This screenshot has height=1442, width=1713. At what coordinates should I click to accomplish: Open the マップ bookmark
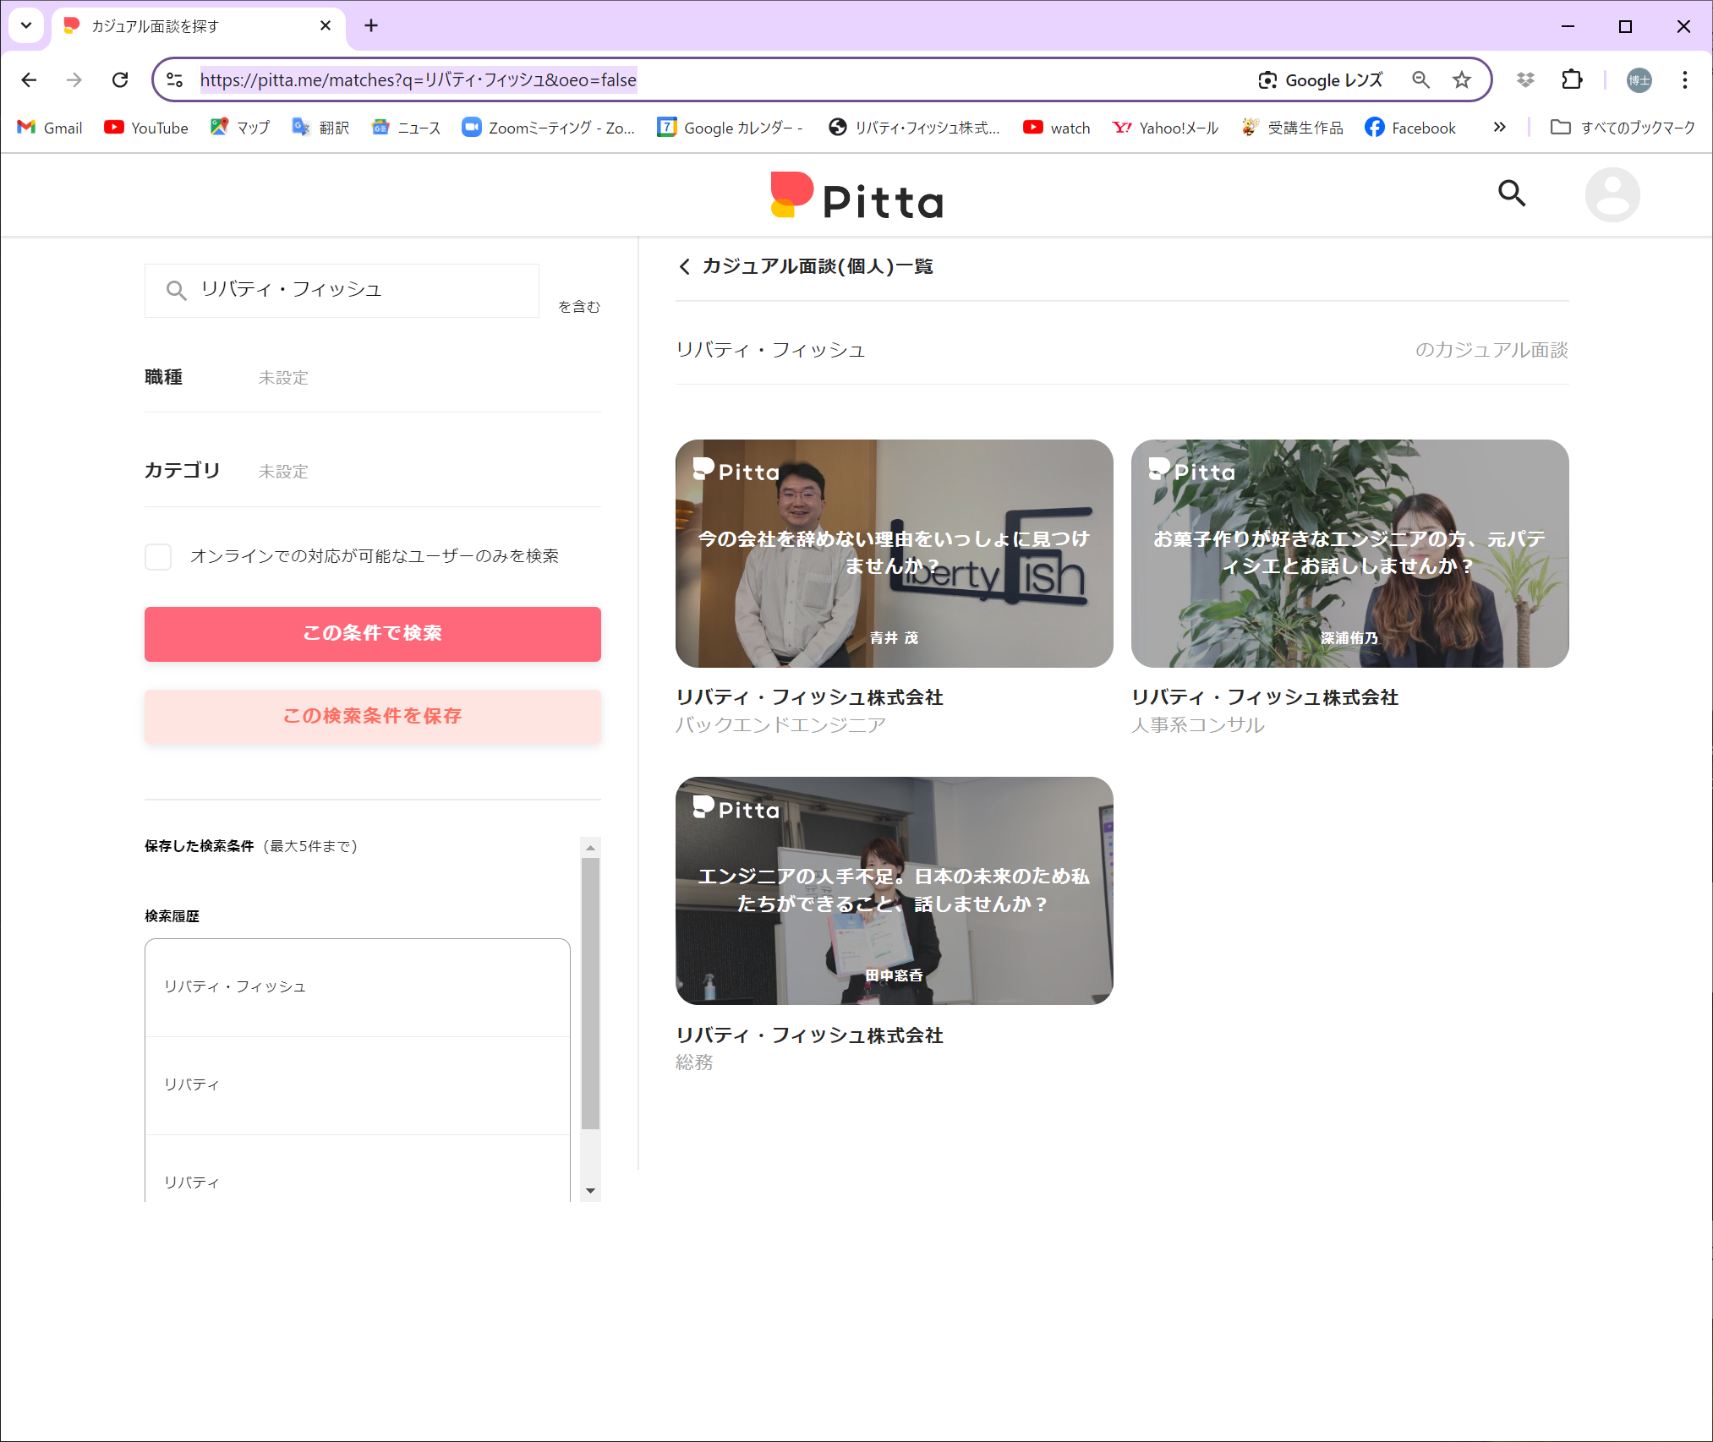[x=240, y=128]
